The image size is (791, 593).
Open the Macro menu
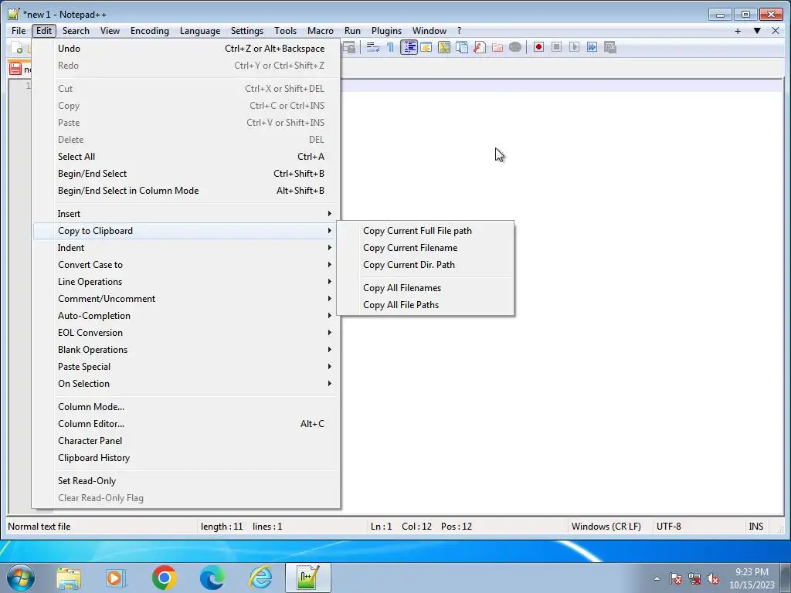tap(321, 31)
